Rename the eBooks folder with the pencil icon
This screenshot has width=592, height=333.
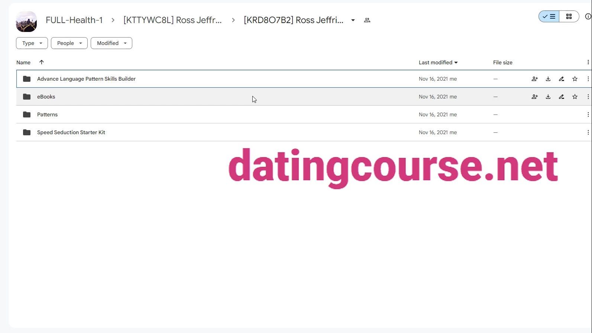click(x=562, y=97)
